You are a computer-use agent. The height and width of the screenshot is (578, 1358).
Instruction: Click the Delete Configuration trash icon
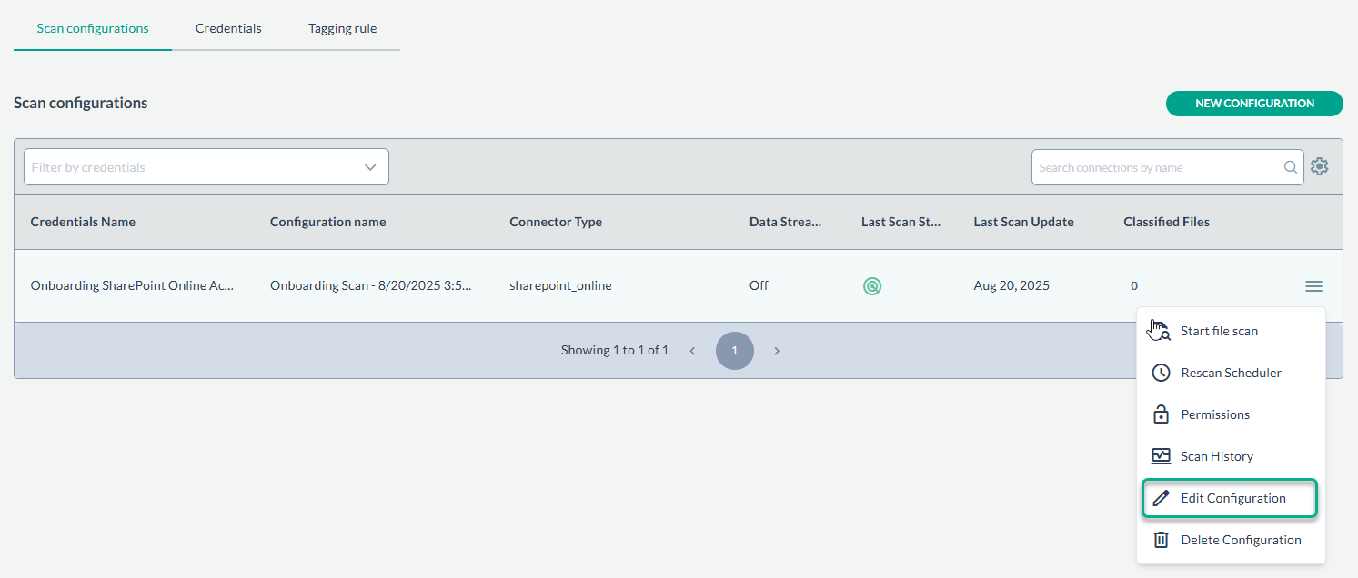point(1161,540)
